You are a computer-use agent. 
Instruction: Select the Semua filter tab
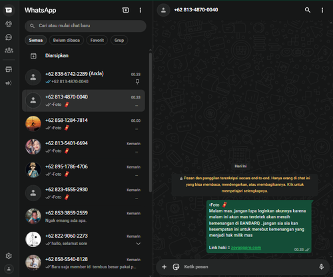click(x=36, y=40)
